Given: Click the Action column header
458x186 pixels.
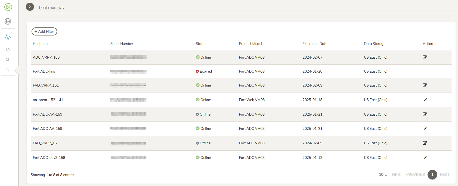Looking at the screenshot, I should pyautogui.click(x=428, y=44).
